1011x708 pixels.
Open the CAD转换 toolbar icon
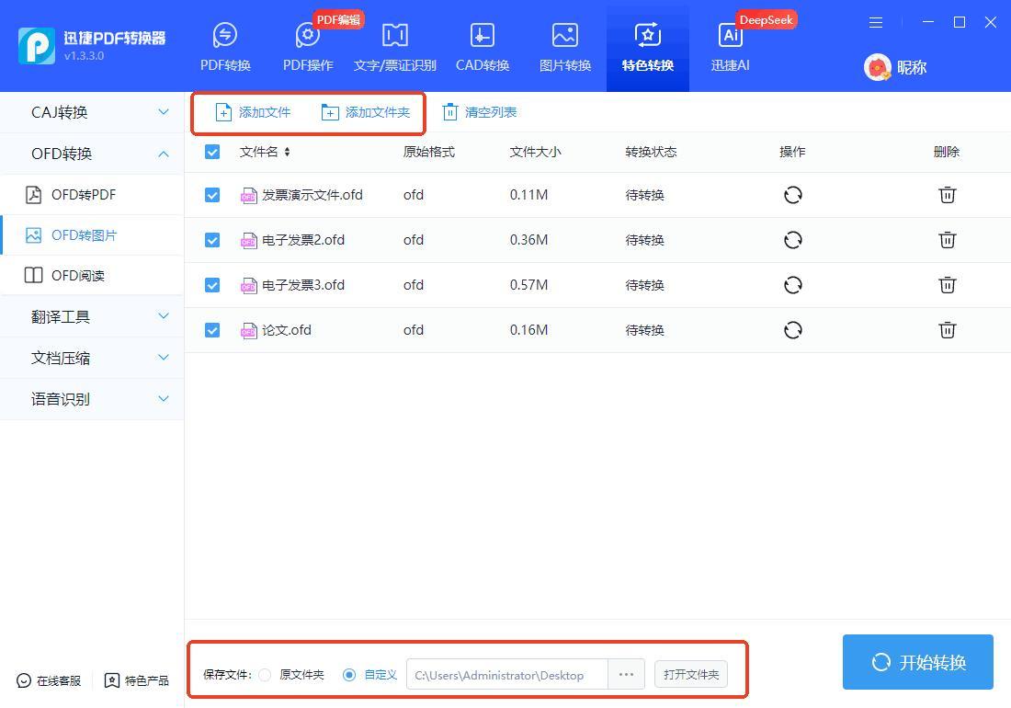pos(483,46)
